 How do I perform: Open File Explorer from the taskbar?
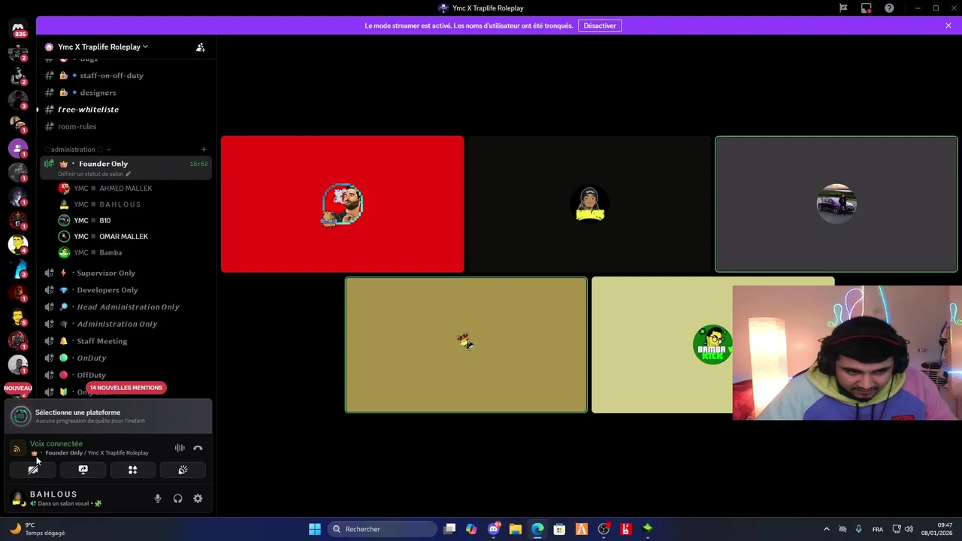(516, 529)
